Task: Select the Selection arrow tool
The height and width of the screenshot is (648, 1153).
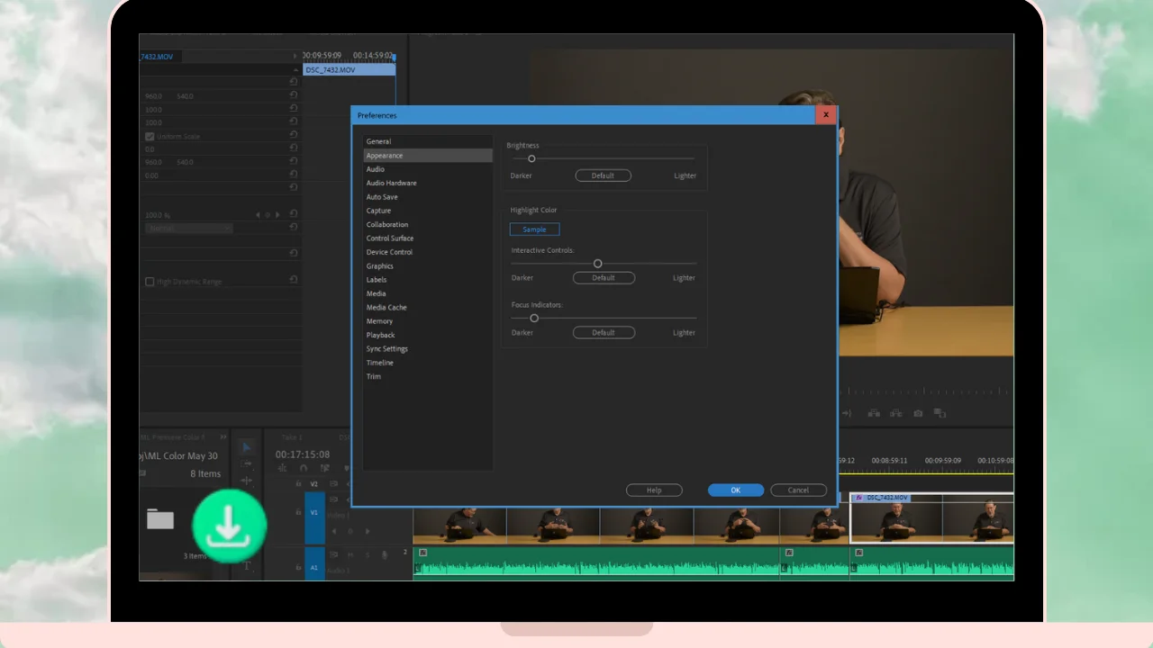Action: (246, 447)
